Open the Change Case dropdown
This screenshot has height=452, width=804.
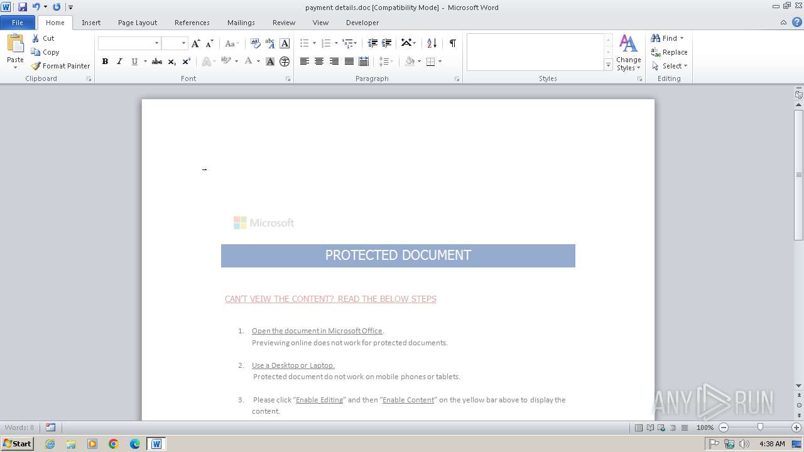pyautogui.click(x=232, y=43)
